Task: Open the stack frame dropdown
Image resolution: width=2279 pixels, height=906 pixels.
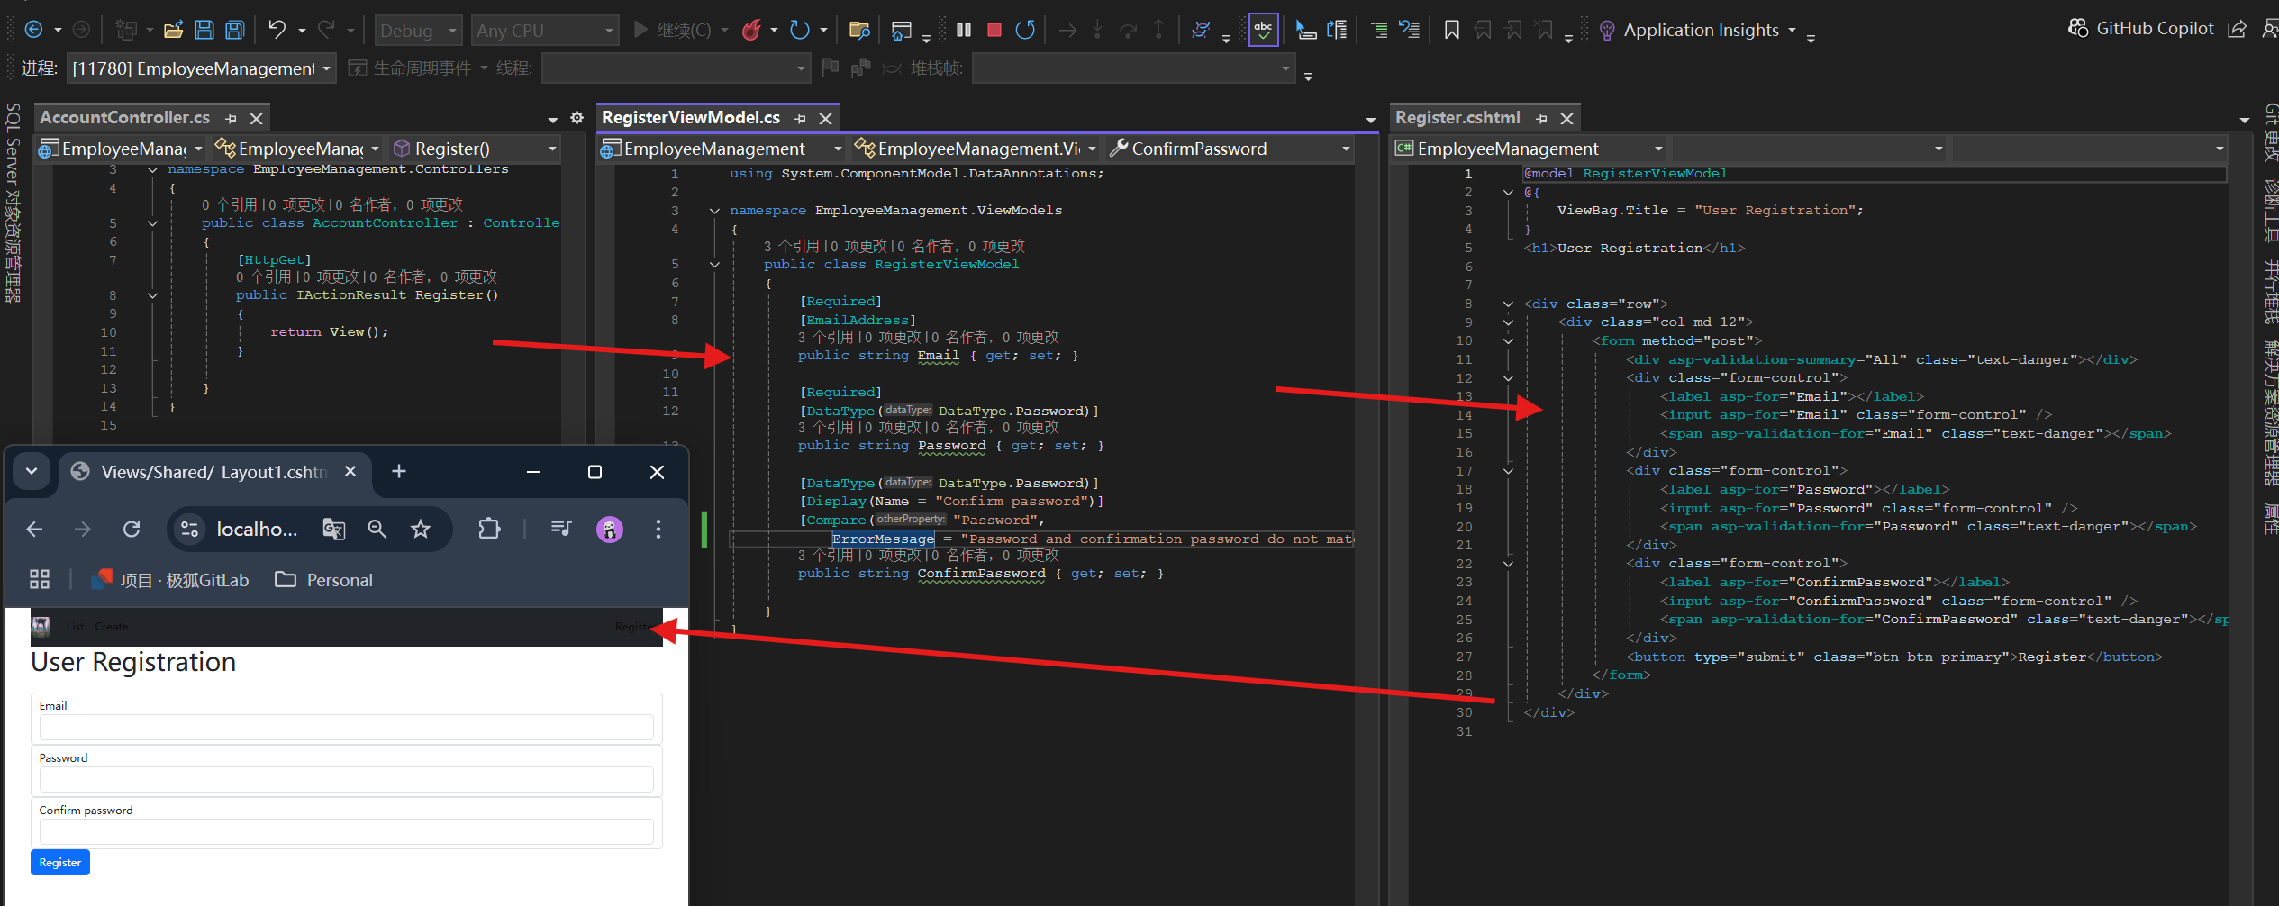Action: 1134,68
